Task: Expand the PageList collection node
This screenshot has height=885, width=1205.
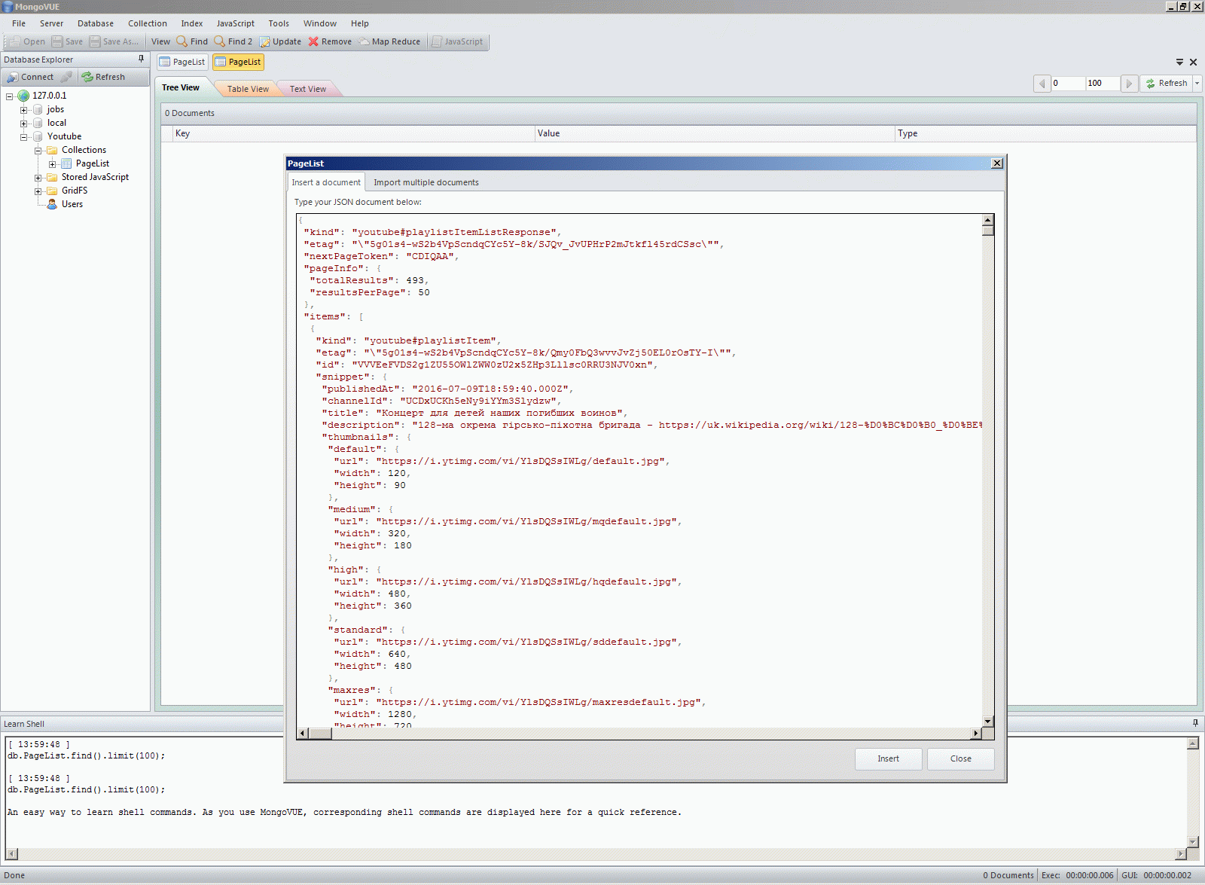Action: 53,164
